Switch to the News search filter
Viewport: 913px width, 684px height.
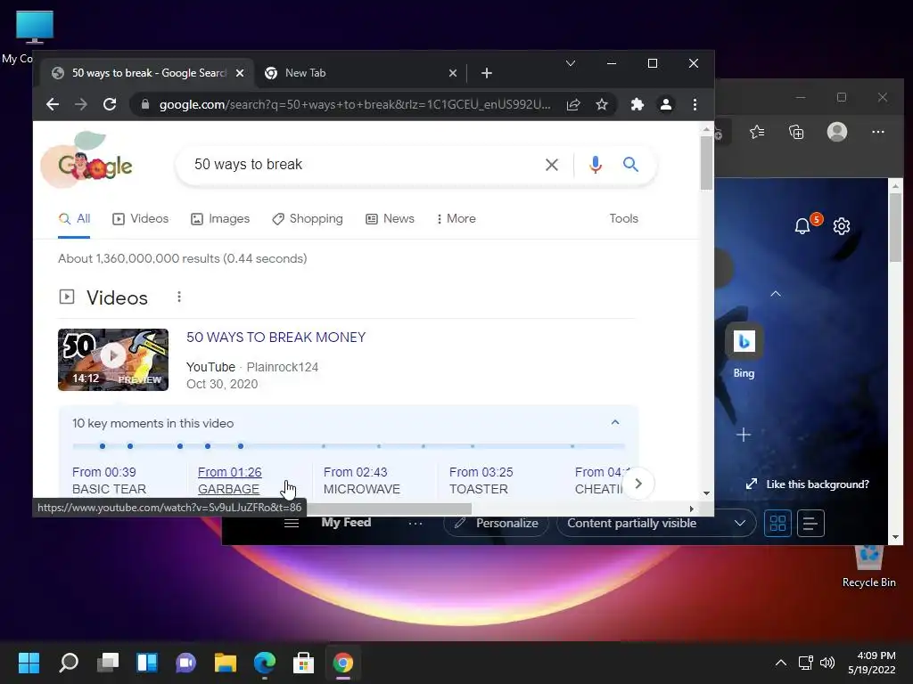[390, 219]
